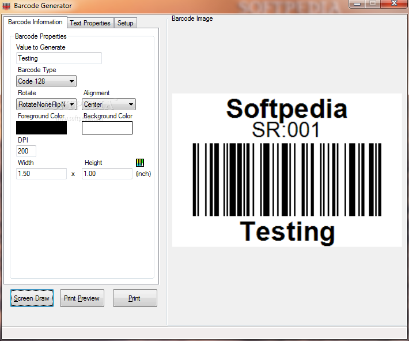Click the barcode ruler icon beside Height
409x341 pixels.
click(140, 163)
